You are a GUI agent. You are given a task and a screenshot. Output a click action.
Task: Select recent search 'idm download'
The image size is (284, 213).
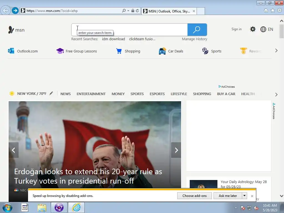[113, 39]
